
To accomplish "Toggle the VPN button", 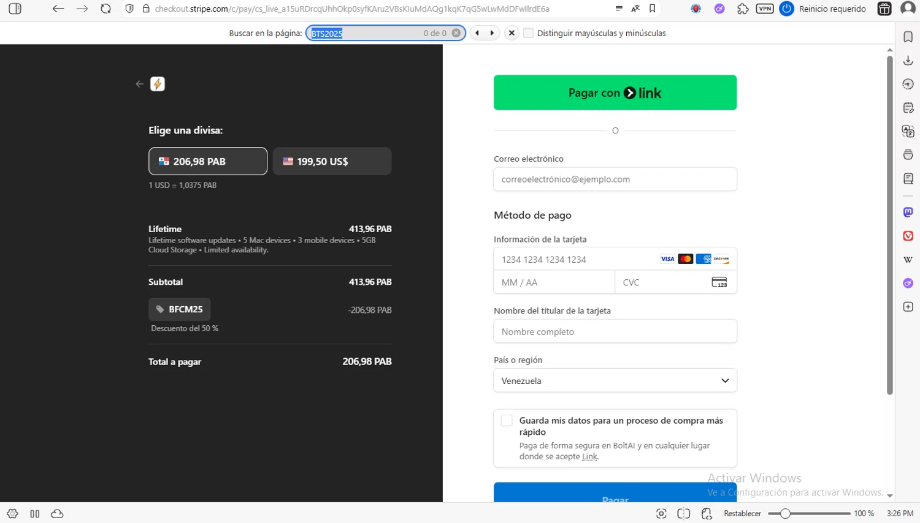I will tap(765, 9).
